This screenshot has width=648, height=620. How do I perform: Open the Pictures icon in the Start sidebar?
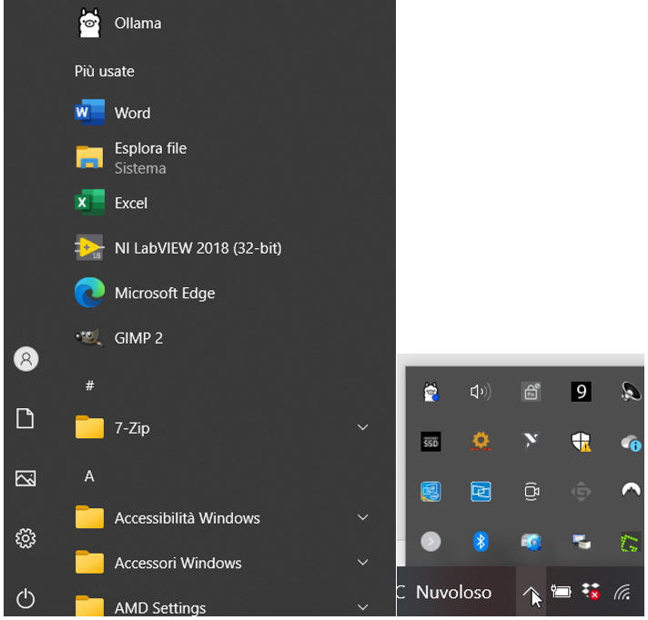coord(25,478)
